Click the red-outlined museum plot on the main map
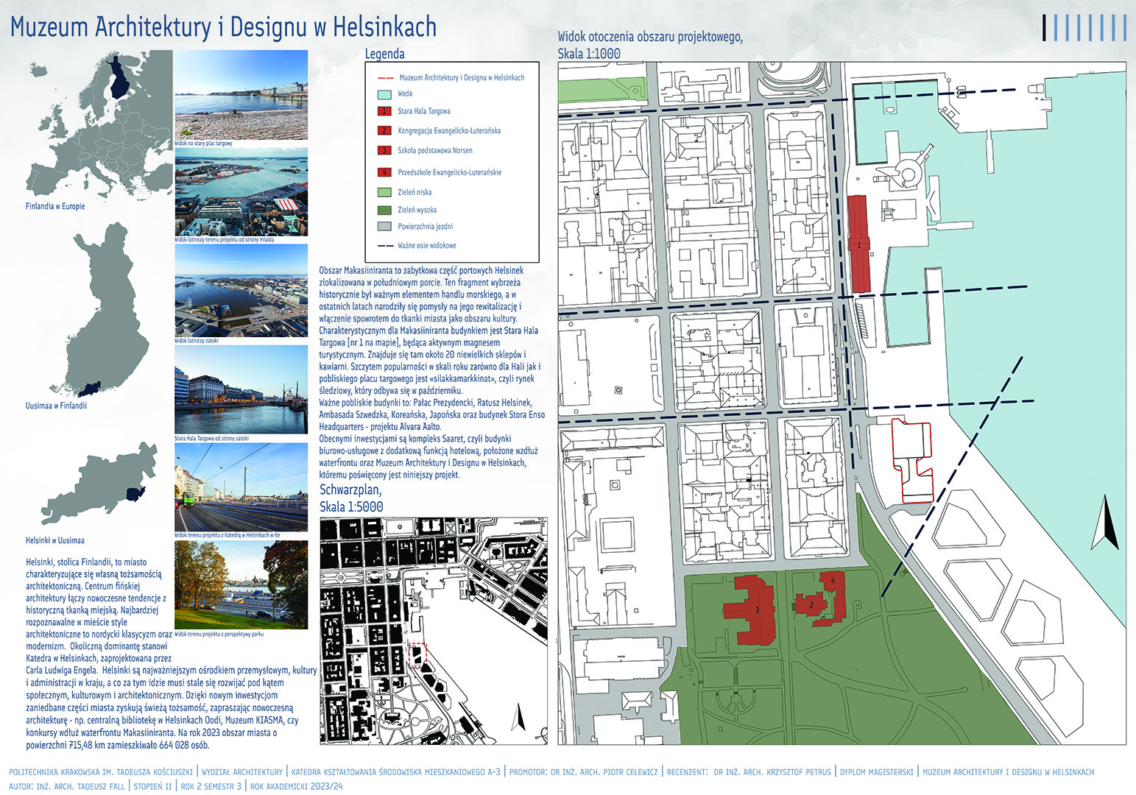This screenshot has width=1136, height=795. pyautogui.click(x=913, y=460)
